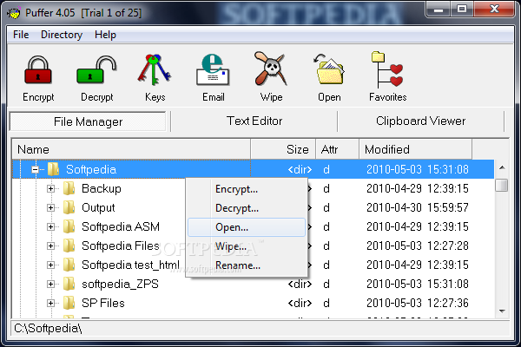Select the Softpedia Files folder name
This screenshot has height=347, width=521.
[121, 246]
